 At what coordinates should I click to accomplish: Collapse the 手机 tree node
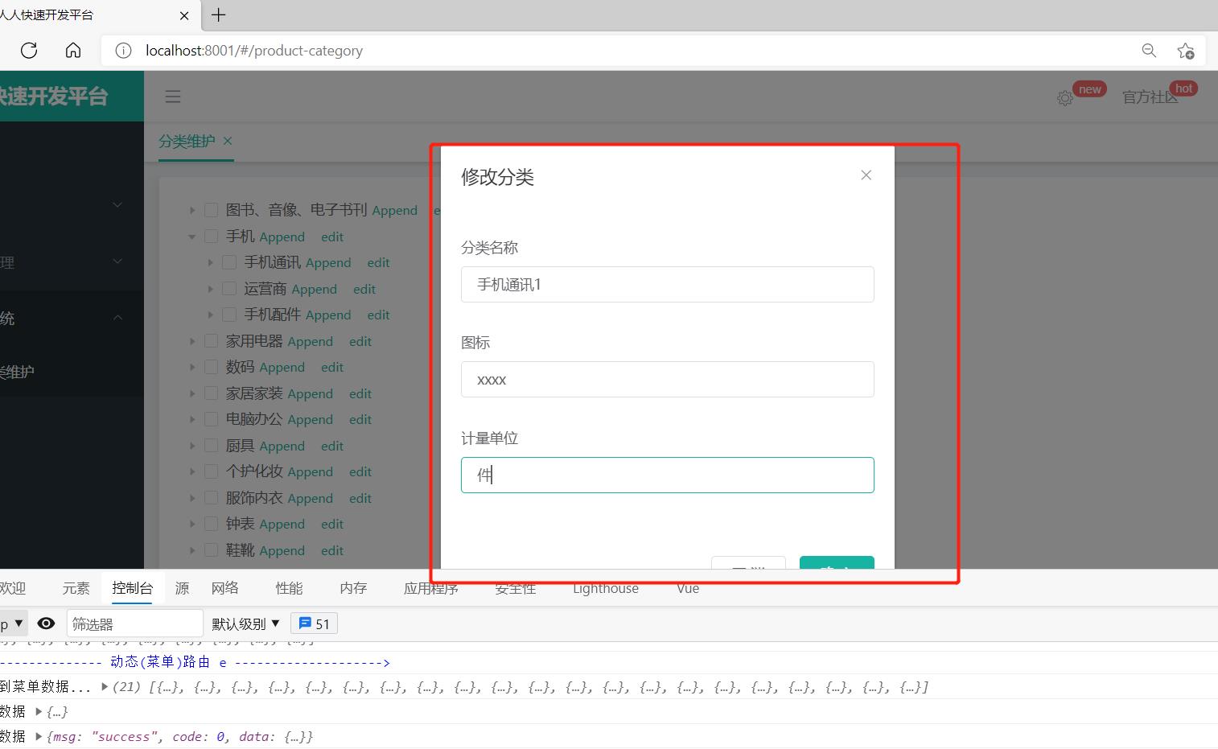(x=192, y=237)
